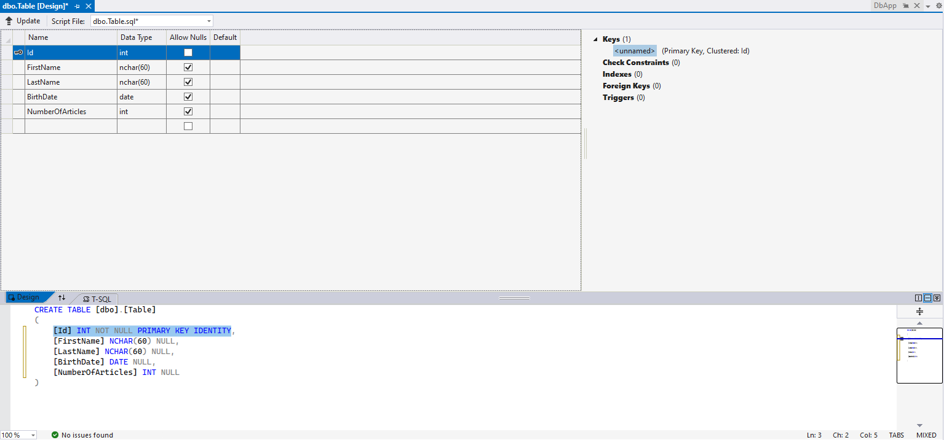Click the Update button
The image size is (944, 440).
(23, 20)
